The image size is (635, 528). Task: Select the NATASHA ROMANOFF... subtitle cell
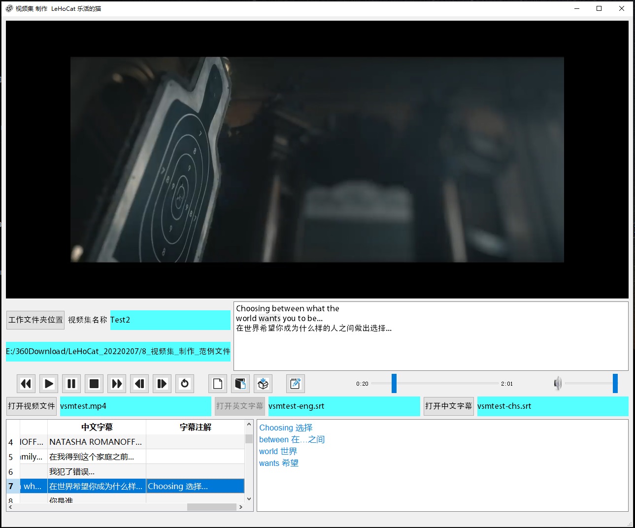click(97, 442)
